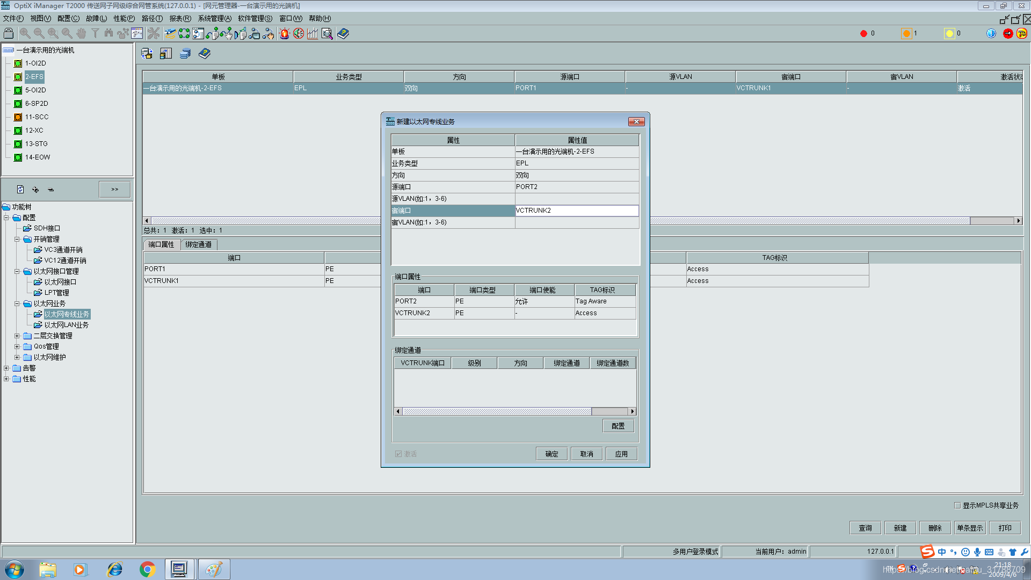Launch Google Chrome from the taskbar

[147, 569]
